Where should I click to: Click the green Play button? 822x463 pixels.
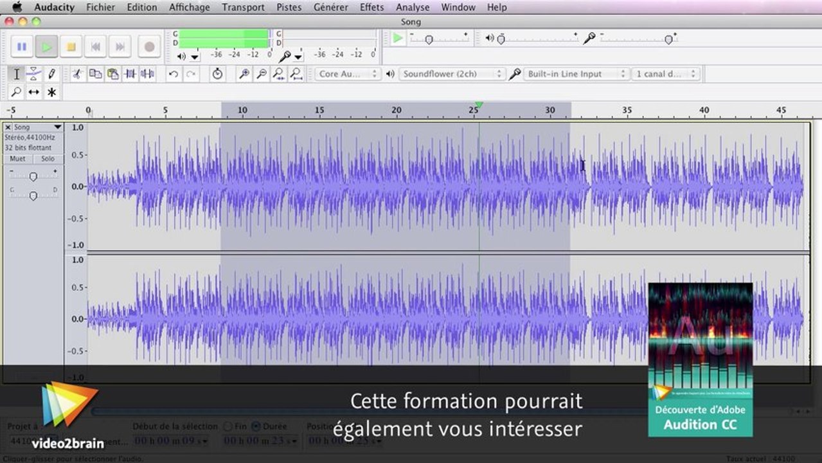click(46, 47)
